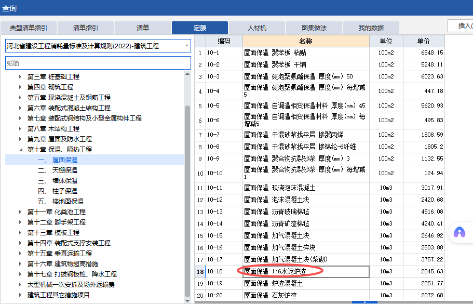Select 加气混凝土块(浆砌) row
The width and height of the screenshot is (473, 304).
[x=320, y=260]
